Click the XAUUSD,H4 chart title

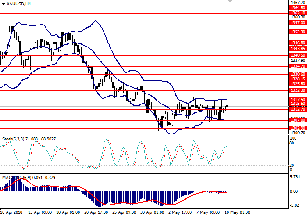point(19,4)
